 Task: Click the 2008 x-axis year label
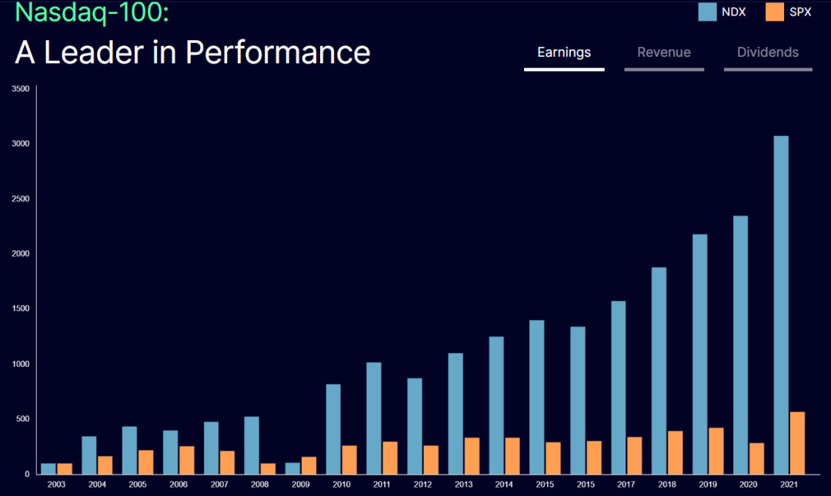point(259,484)
